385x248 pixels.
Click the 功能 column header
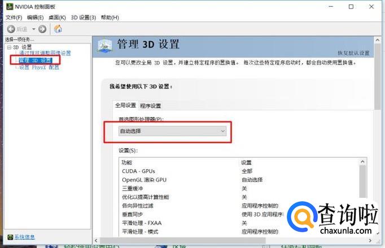click(x=126, y=162)
